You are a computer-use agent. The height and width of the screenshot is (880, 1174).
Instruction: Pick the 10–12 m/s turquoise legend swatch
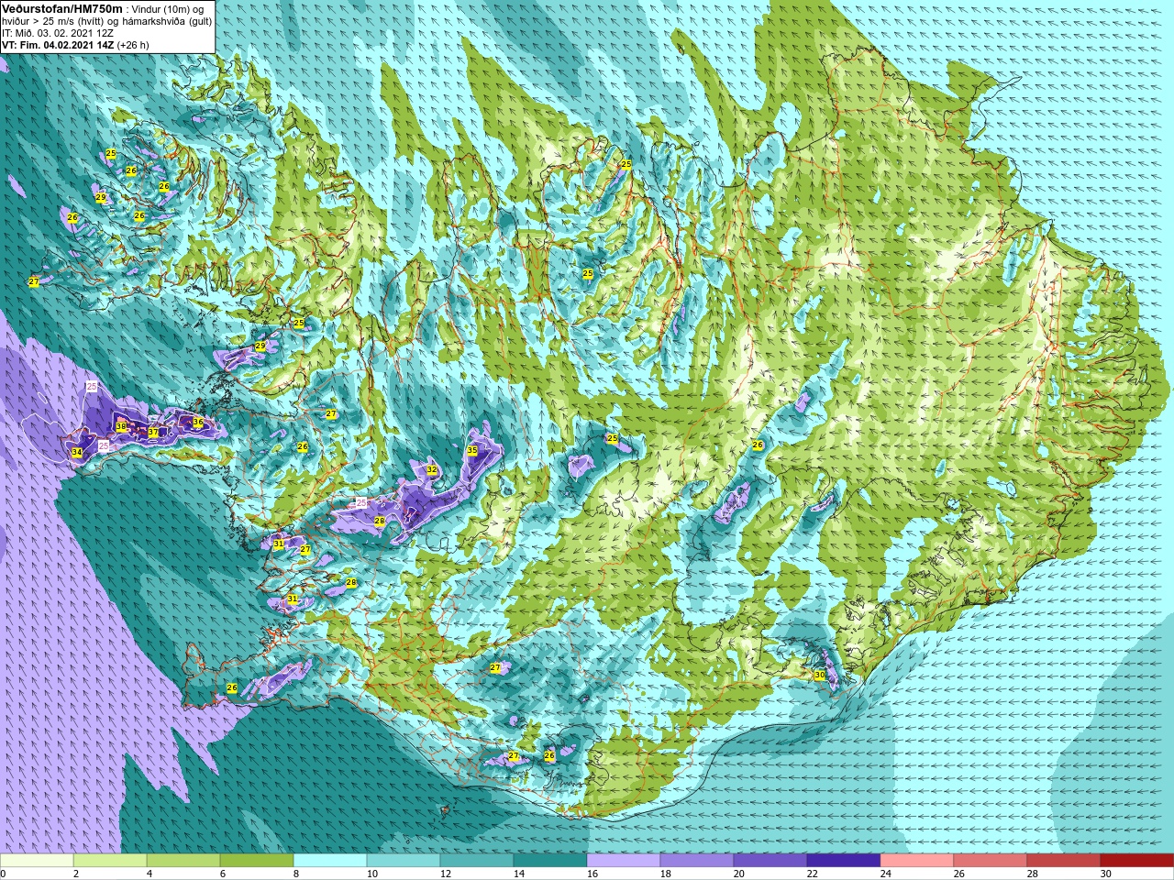point(404,861)
